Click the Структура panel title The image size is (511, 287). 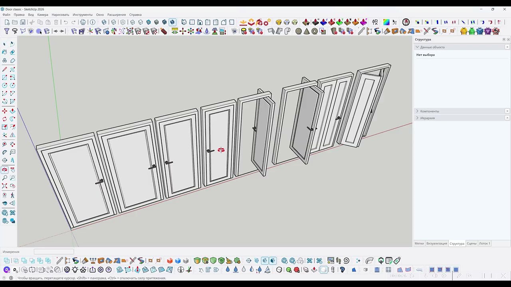423,39
